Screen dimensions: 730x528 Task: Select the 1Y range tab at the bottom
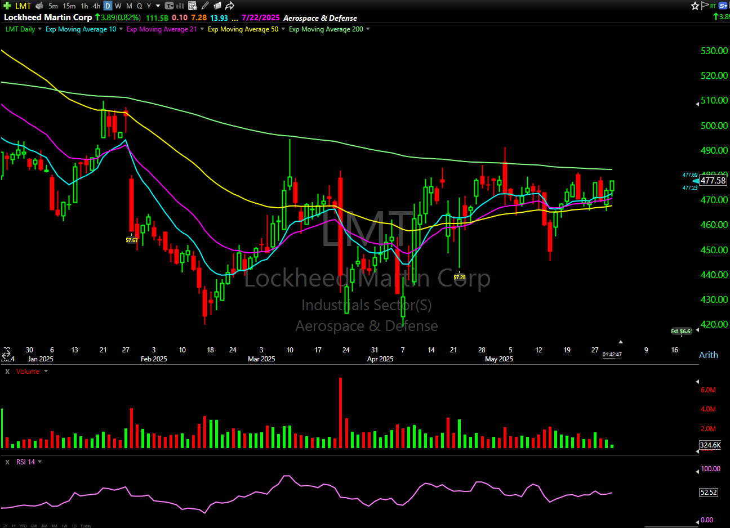[x=14, y=526]
